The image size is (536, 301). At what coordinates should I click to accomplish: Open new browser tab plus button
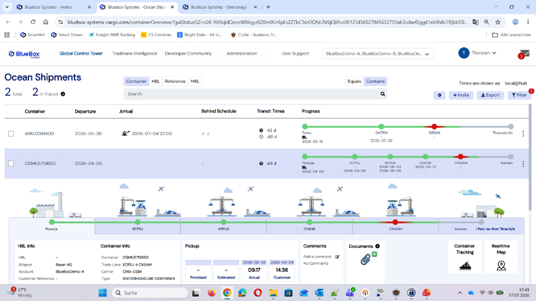tap(268, 7)
